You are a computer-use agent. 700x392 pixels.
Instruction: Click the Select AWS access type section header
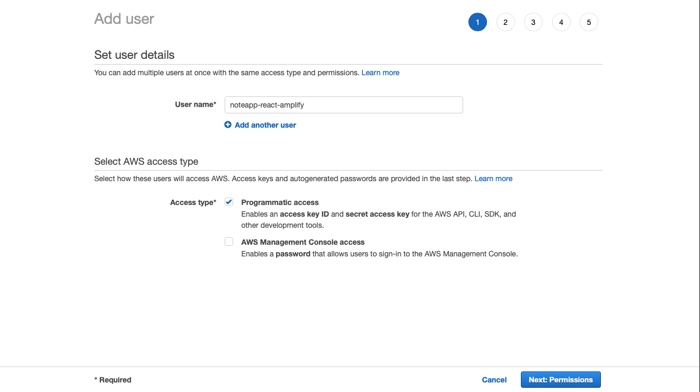click(x=146, y=161)
